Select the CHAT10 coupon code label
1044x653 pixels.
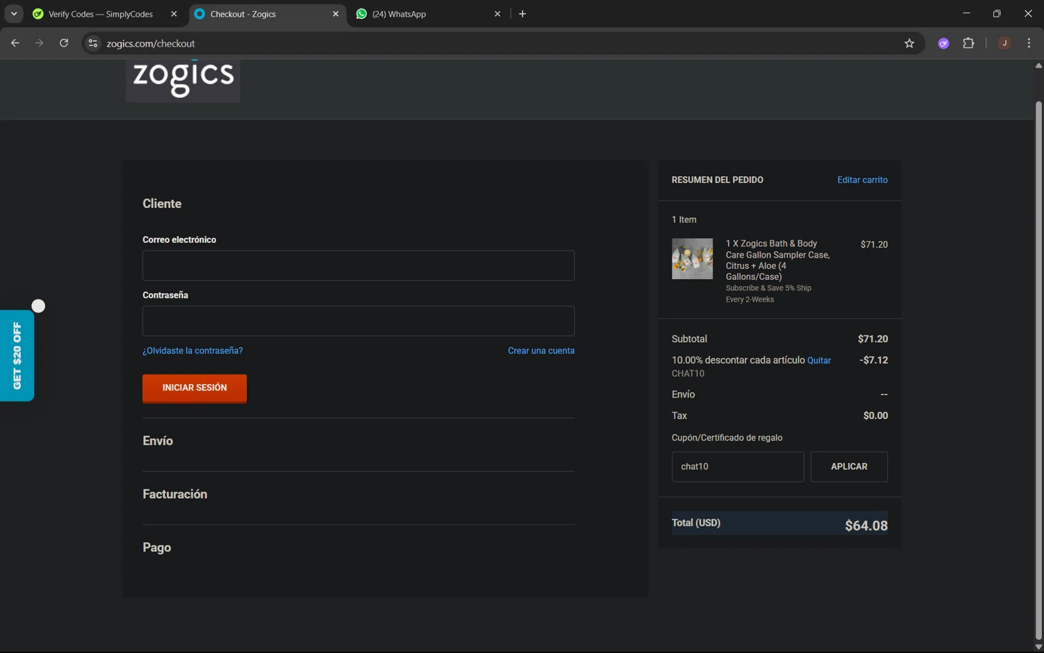[688, 374]
